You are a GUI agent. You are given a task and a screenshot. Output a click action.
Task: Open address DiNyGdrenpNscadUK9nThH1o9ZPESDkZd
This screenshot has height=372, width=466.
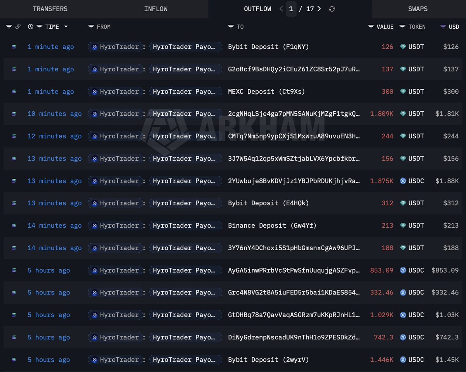(x=294, y=337)
